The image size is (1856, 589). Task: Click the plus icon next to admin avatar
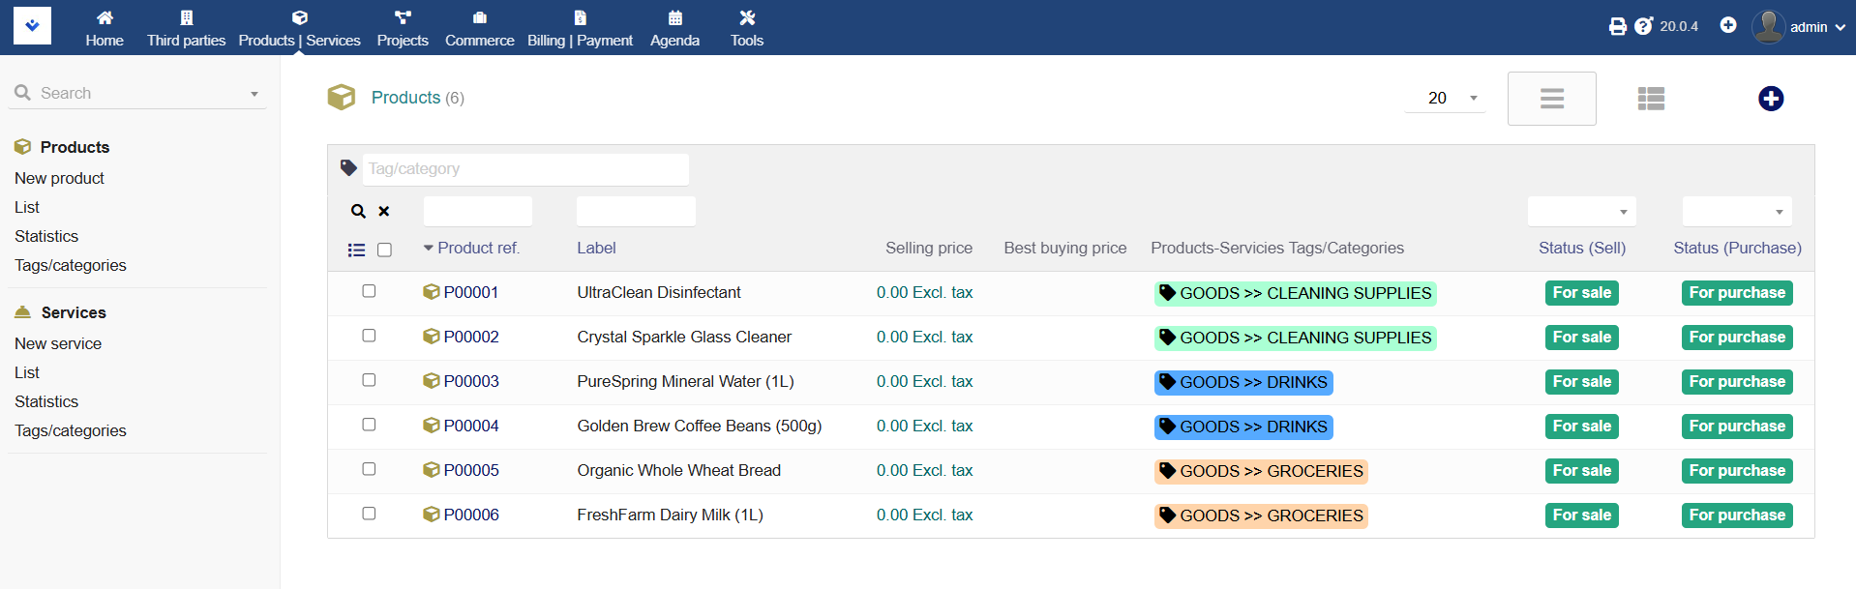tap(1728, 25)
